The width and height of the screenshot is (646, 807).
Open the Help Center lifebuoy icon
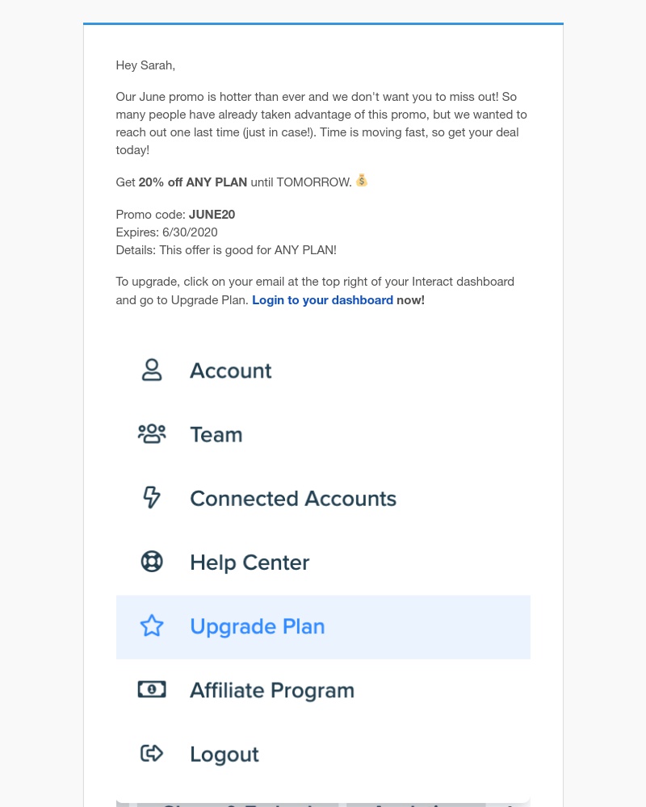pyautogui.click(x=152, y=562)
